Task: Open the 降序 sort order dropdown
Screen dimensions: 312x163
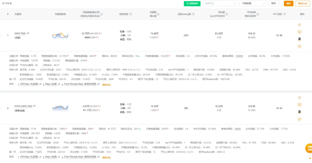Action: [275, 3]
